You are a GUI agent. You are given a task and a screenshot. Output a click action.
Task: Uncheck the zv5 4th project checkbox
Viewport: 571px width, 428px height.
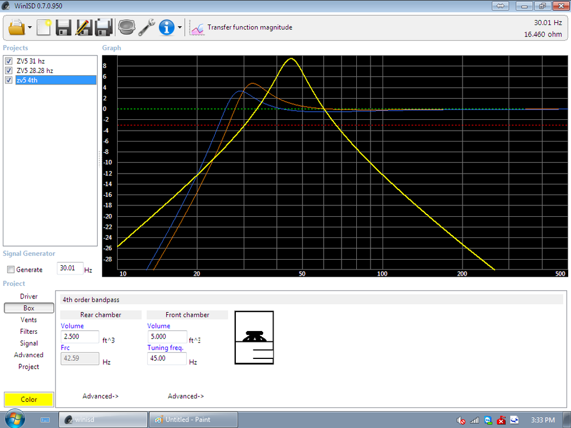(x=9, y=80)
